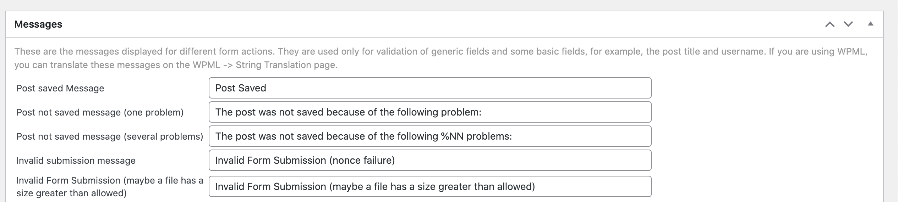Move the Messages panel up
The height and width of the screenshot is (202, 898).
(x=829, y=24)
